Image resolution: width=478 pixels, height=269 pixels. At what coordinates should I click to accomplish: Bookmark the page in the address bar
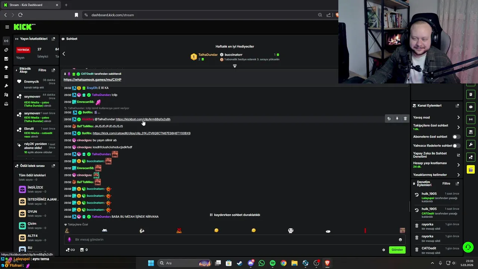click(76, 15)
